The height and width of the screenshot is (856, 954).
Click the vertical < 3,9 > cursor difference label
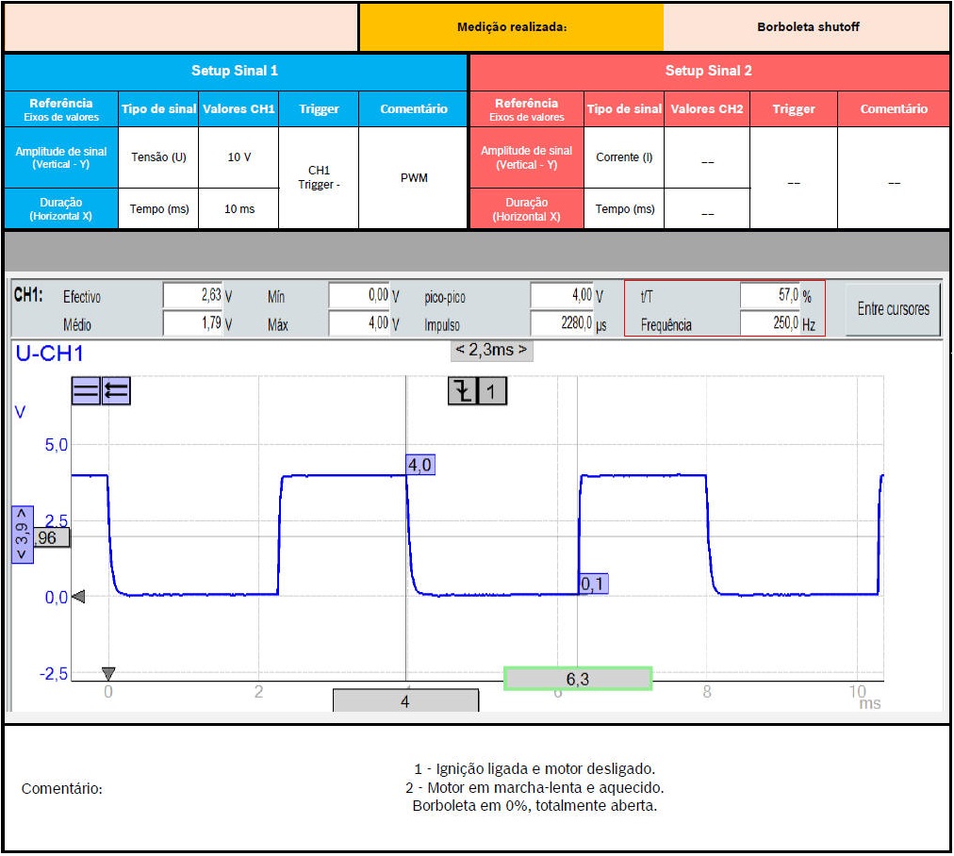[x=21, y=535]
